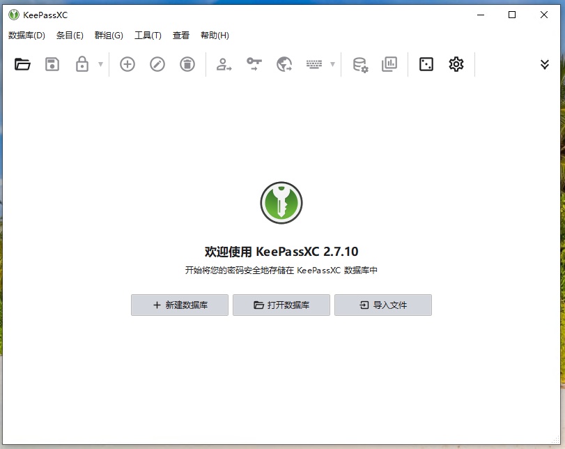Open an existing database from the toolbar
This screenshot has height=449, width=565.
coord(22,63)
